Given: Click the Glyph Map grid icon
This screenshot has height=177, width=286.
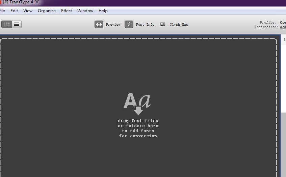Looking at the screenshot, I should click(163, 24).
